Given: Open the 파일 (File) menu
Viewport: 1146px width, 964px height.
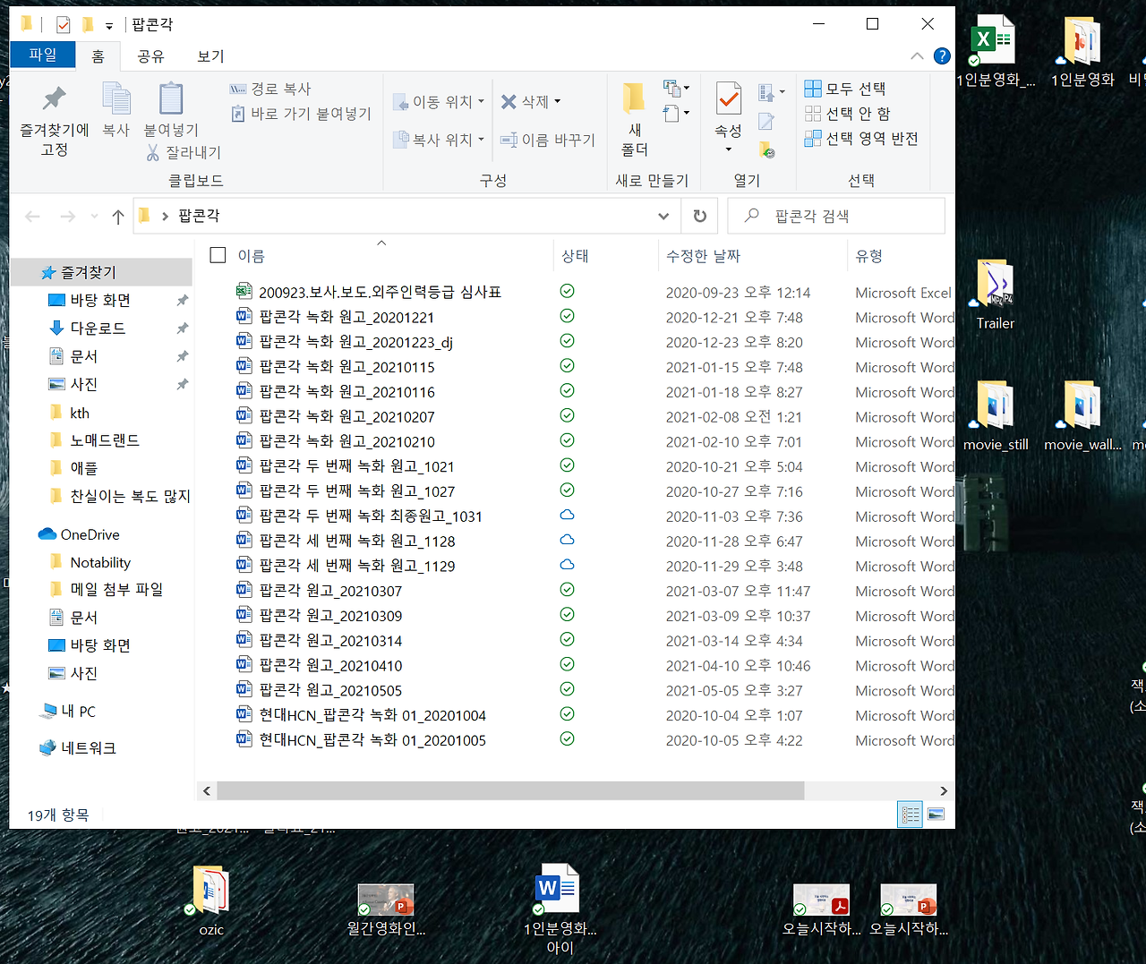Looking at the screenshot, I should click(42, 55).
